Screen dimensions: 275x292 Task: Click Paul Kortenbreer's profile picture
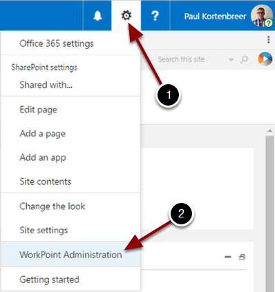[x=262, y=16]
